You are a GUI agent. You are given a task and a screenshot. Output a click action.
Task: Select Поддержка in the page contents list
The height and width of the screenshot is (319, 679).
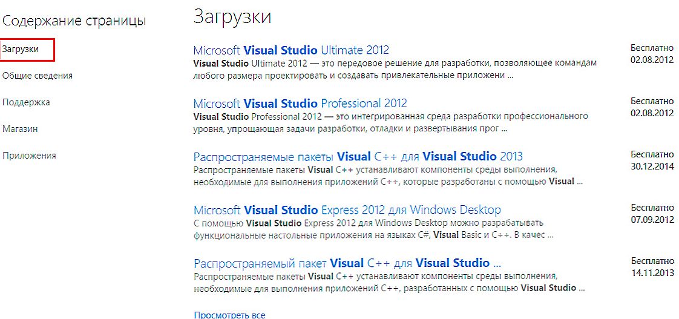26,103
